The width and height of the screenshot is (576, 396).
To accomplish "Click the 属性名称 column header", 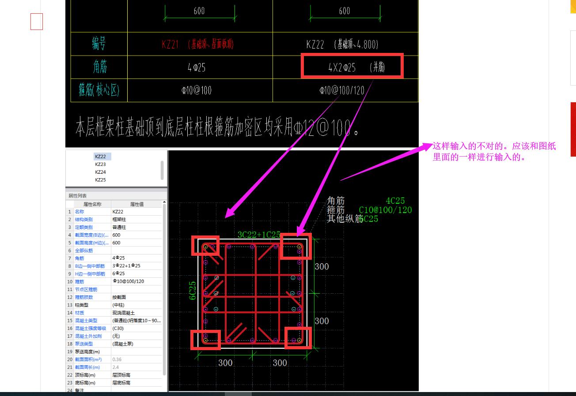I will [x=92, y=204].
